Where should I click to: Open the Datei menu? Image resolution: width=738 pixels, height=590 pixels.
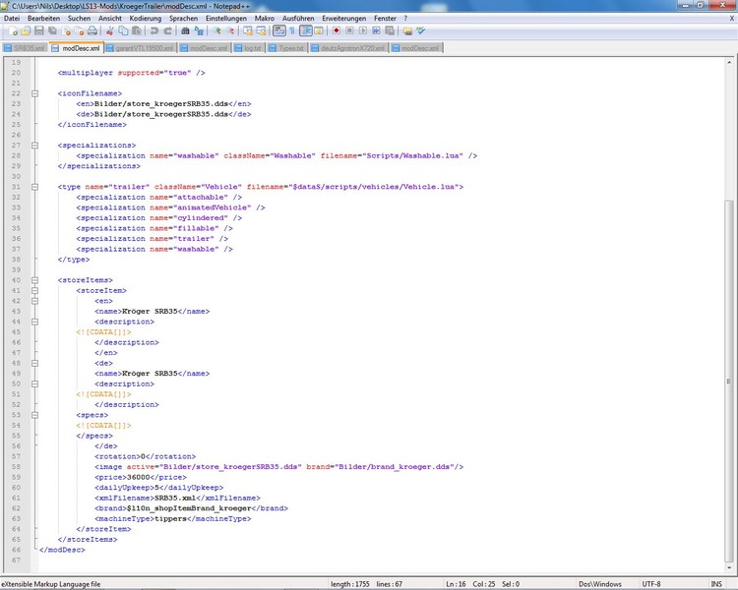(12, 19)
